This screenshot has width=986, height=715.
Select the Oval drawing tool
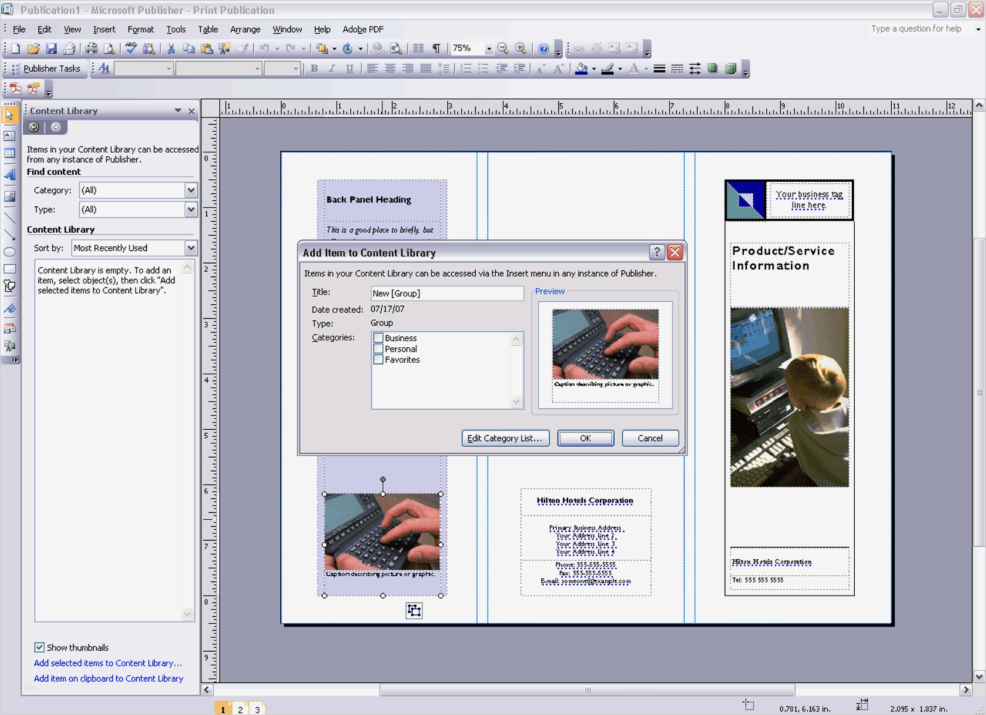10,252
